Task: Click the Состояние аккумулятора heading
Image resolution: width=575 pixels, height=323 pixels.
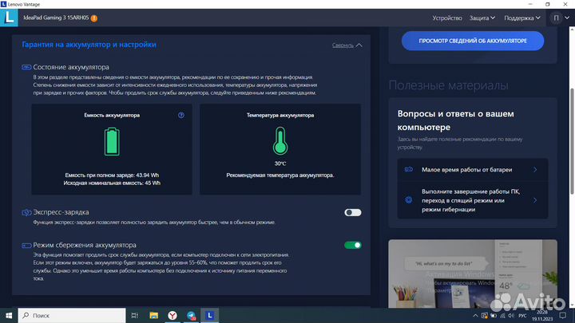Action: [x=71, y=67]
